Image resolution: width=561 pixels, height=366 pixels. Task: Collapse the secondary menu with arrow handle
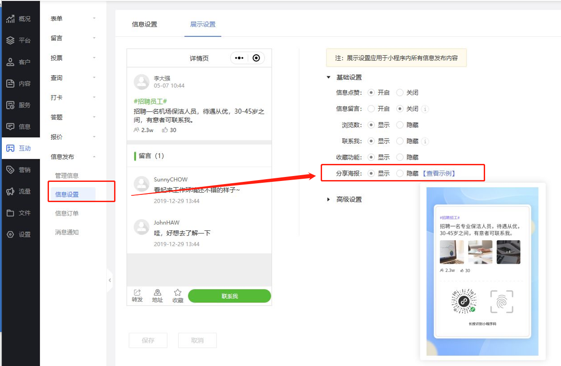(110, 280)
